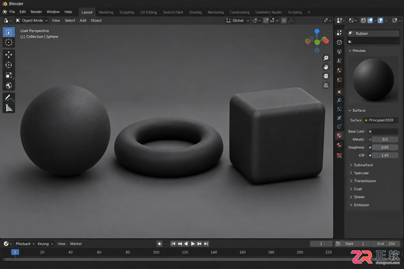Click the Principled BSDF surface shader button
Viewport: 404px width, 269px height.
(x=381, y=120)
